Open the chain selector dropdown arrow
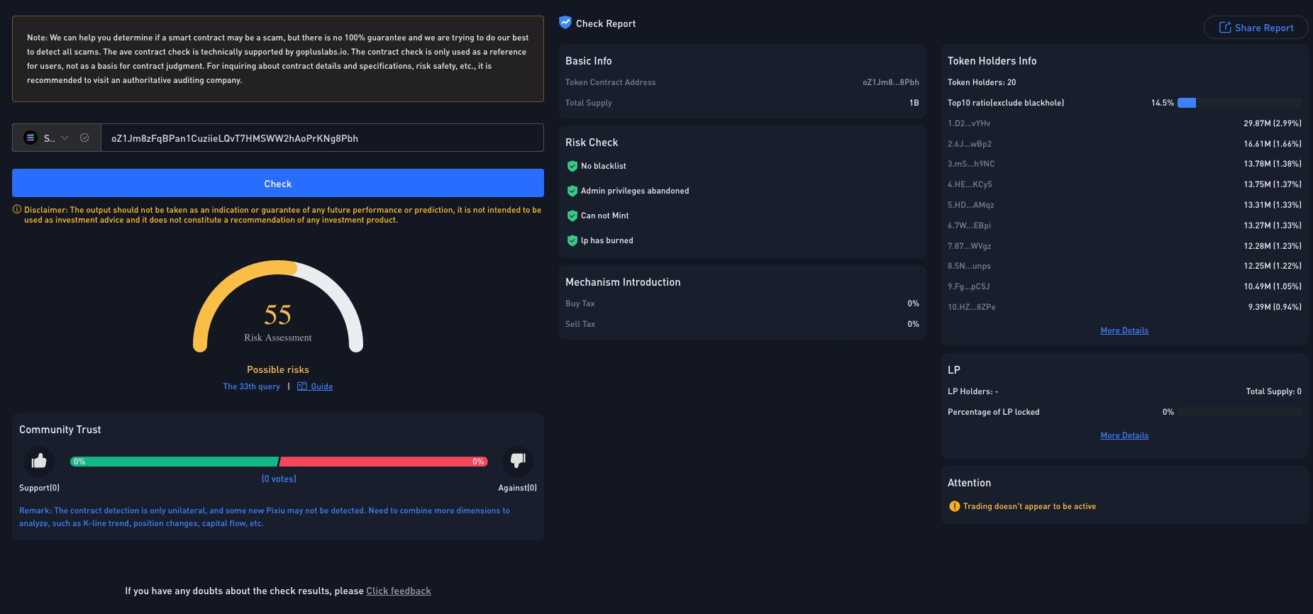This screenshot has width=1313, height=614. tap(65, 138)
